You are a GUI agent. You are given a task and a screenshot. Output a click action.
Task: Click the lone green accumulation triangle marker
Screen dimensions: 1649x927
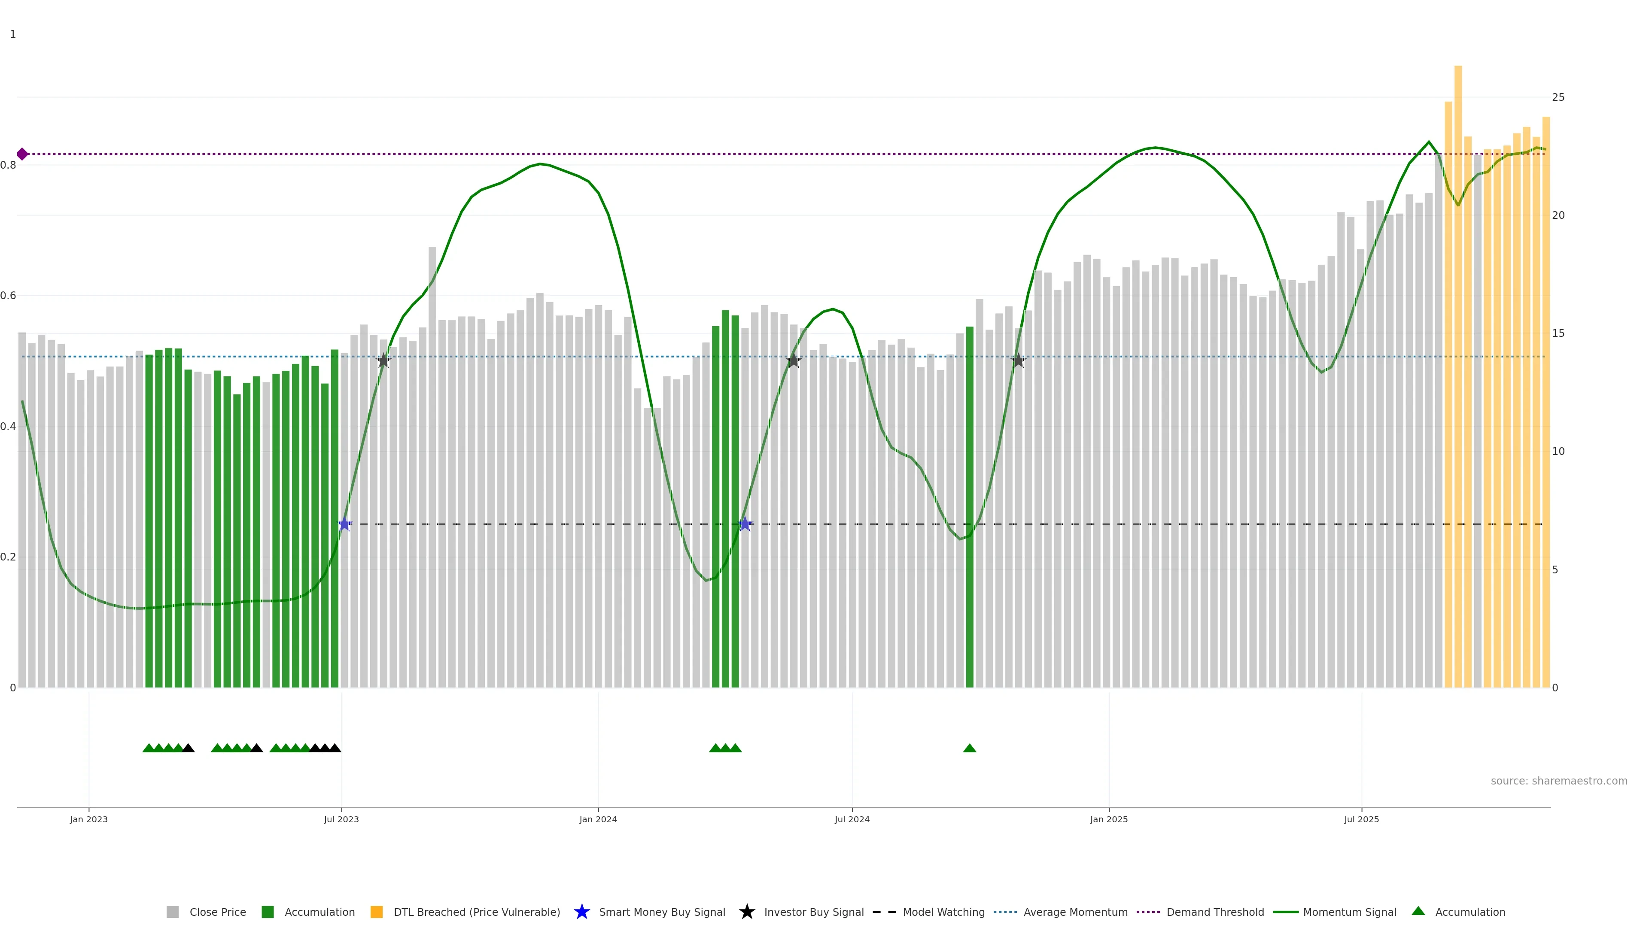pyautogui.click(x=969, y=748)
